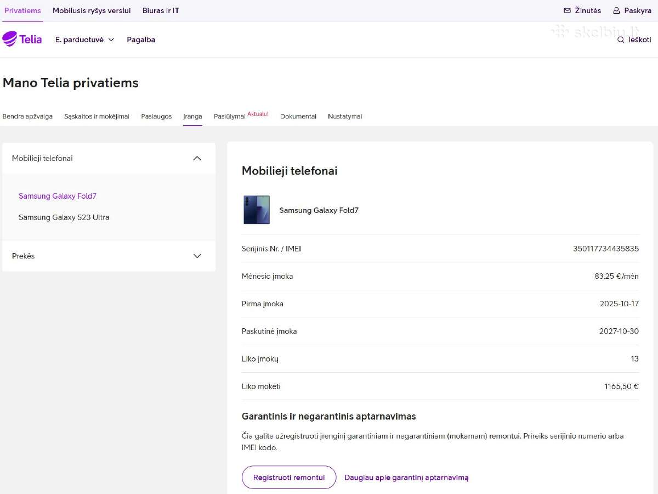Open the Žinutės envelope icon
Screen dimensions: 658x494
(567, 10)
